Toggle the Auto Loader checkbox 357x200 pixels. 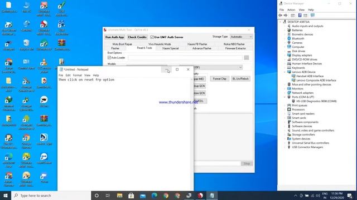(x=109, y=58)
